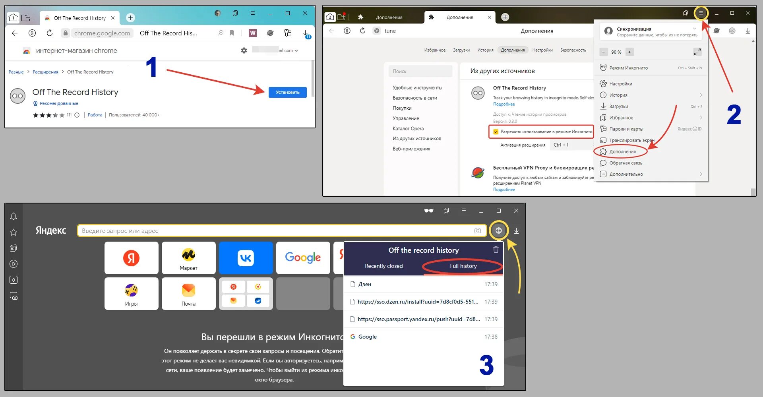
Task: Select Загрузки in the browser menu
Action: (x=651, y=107)
